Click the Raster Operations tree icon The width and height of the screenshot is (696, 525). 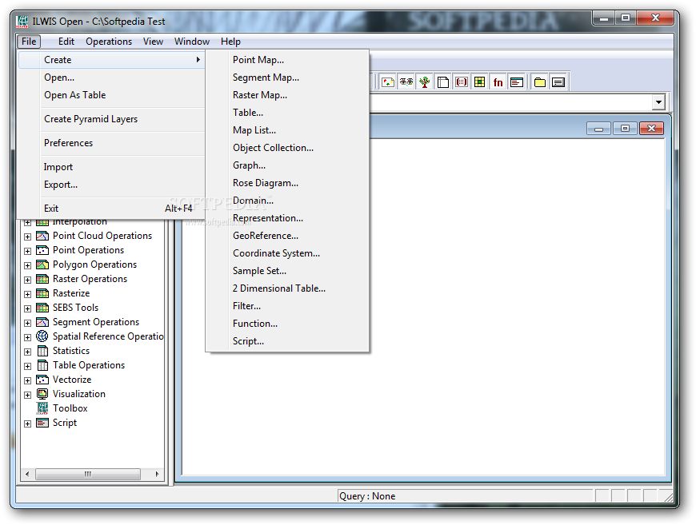[x=42, y=279]
